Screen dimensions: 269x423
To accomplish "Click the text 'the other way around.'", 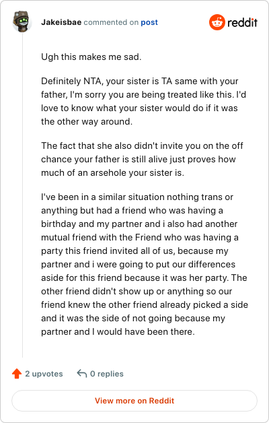I will [87, 122].
